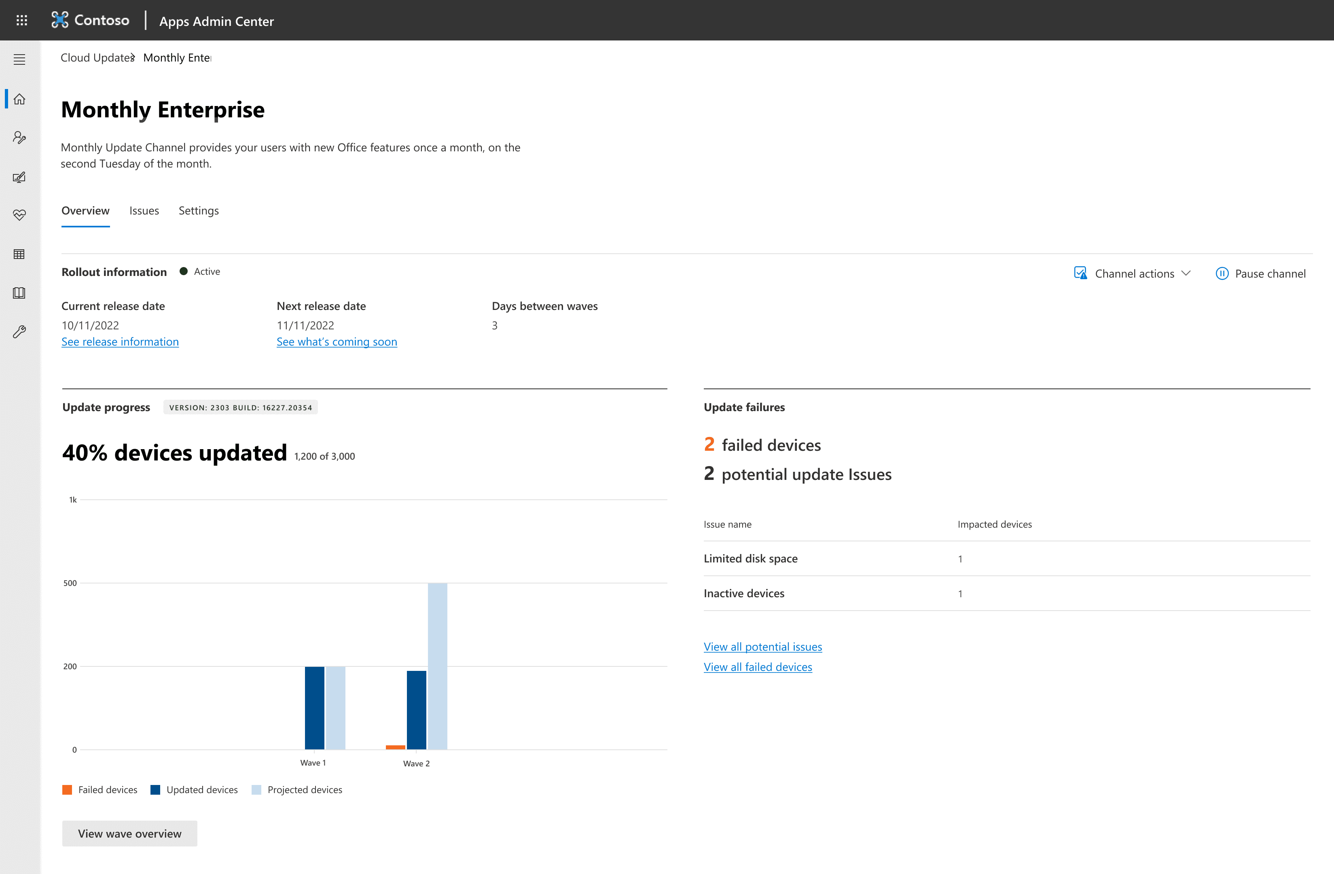This screenshot has width=1334, height=874.
Task: Open the app launcher waffle icon
Action: coord(22,20)
